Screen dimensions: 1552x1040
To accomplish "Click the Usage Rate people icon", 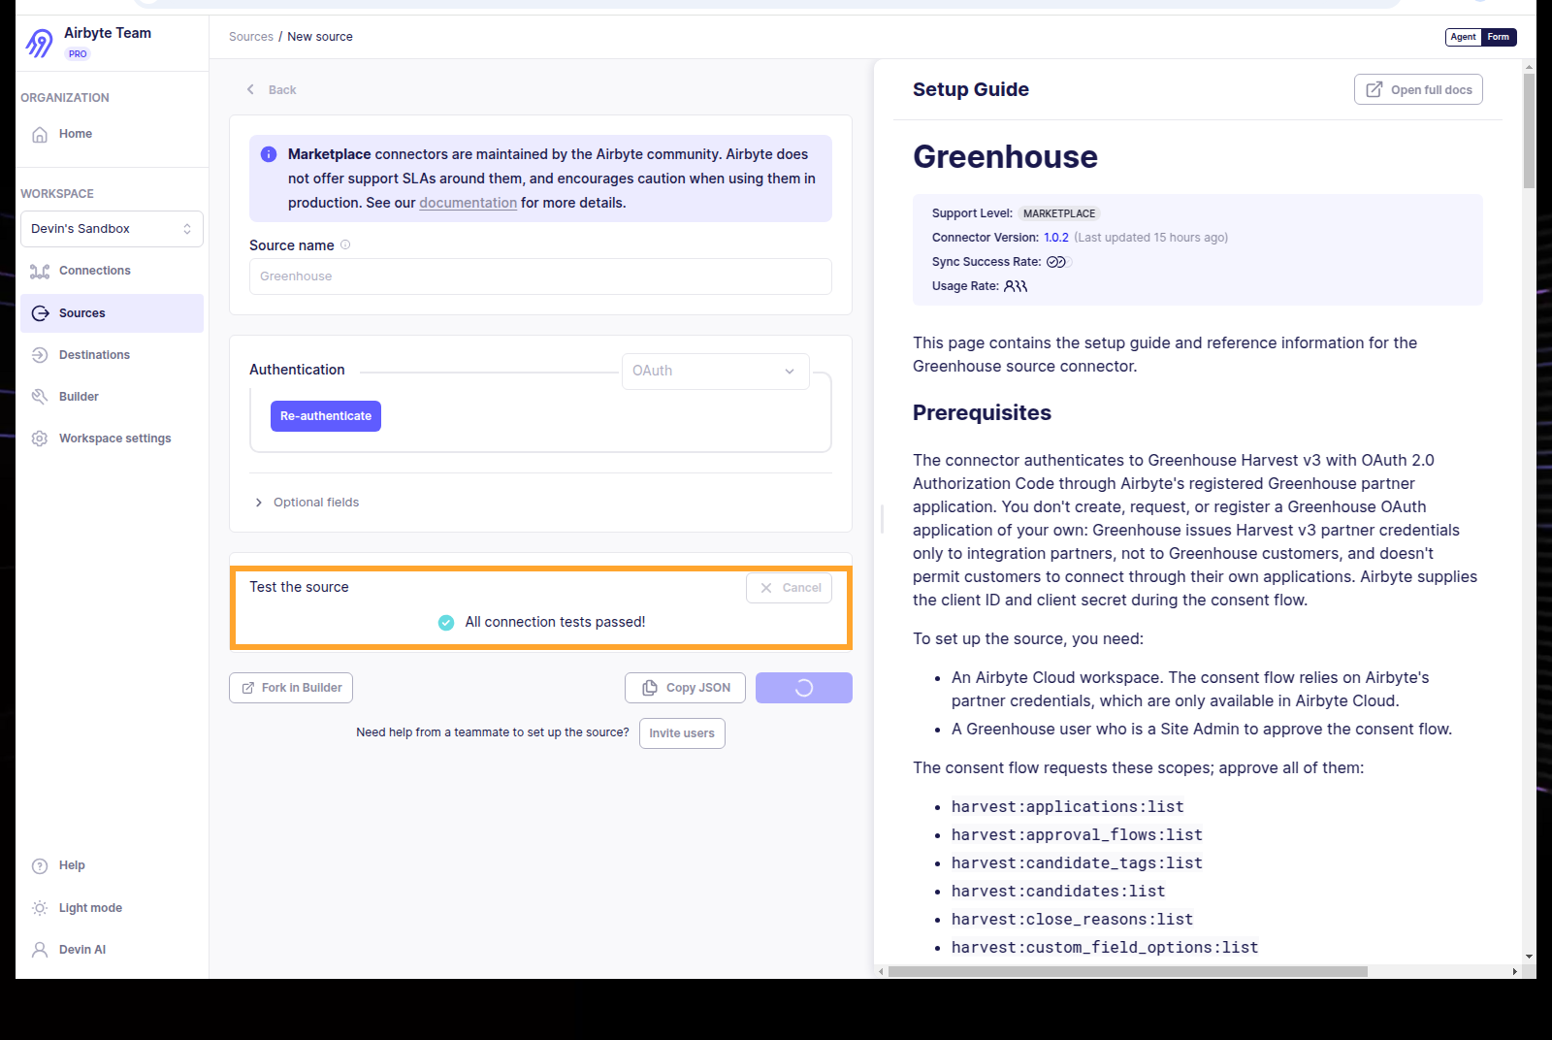I will click(1016, 286).
